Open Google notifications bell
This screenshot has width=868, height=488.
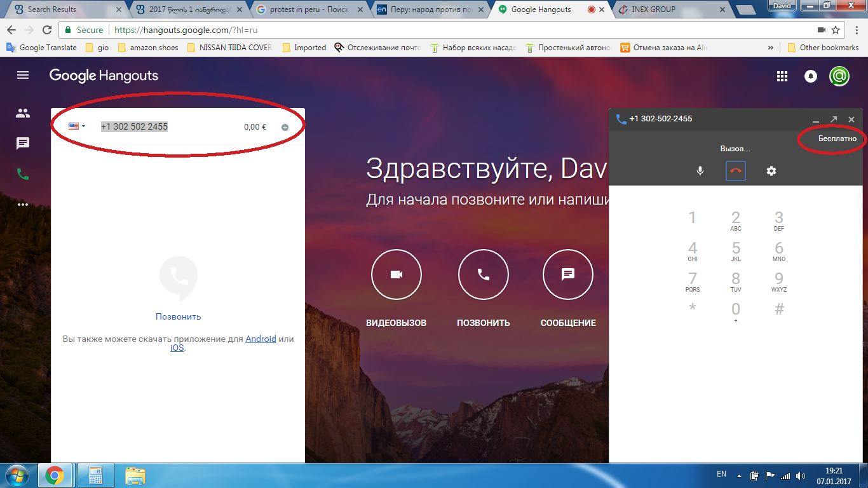[811, 76]
